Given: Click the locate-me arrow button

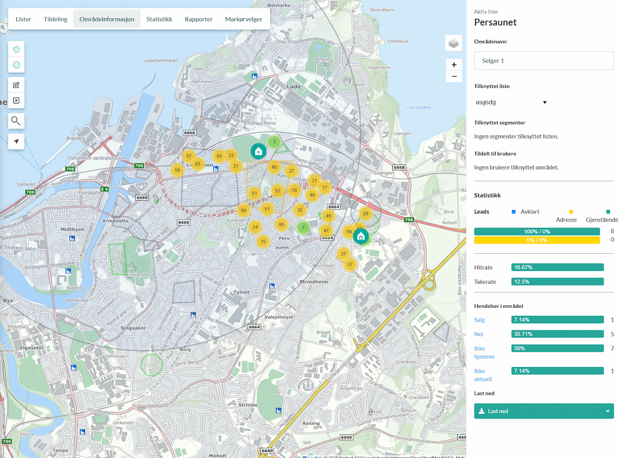Looking at the screenshot, I should (x=16, y=142).
